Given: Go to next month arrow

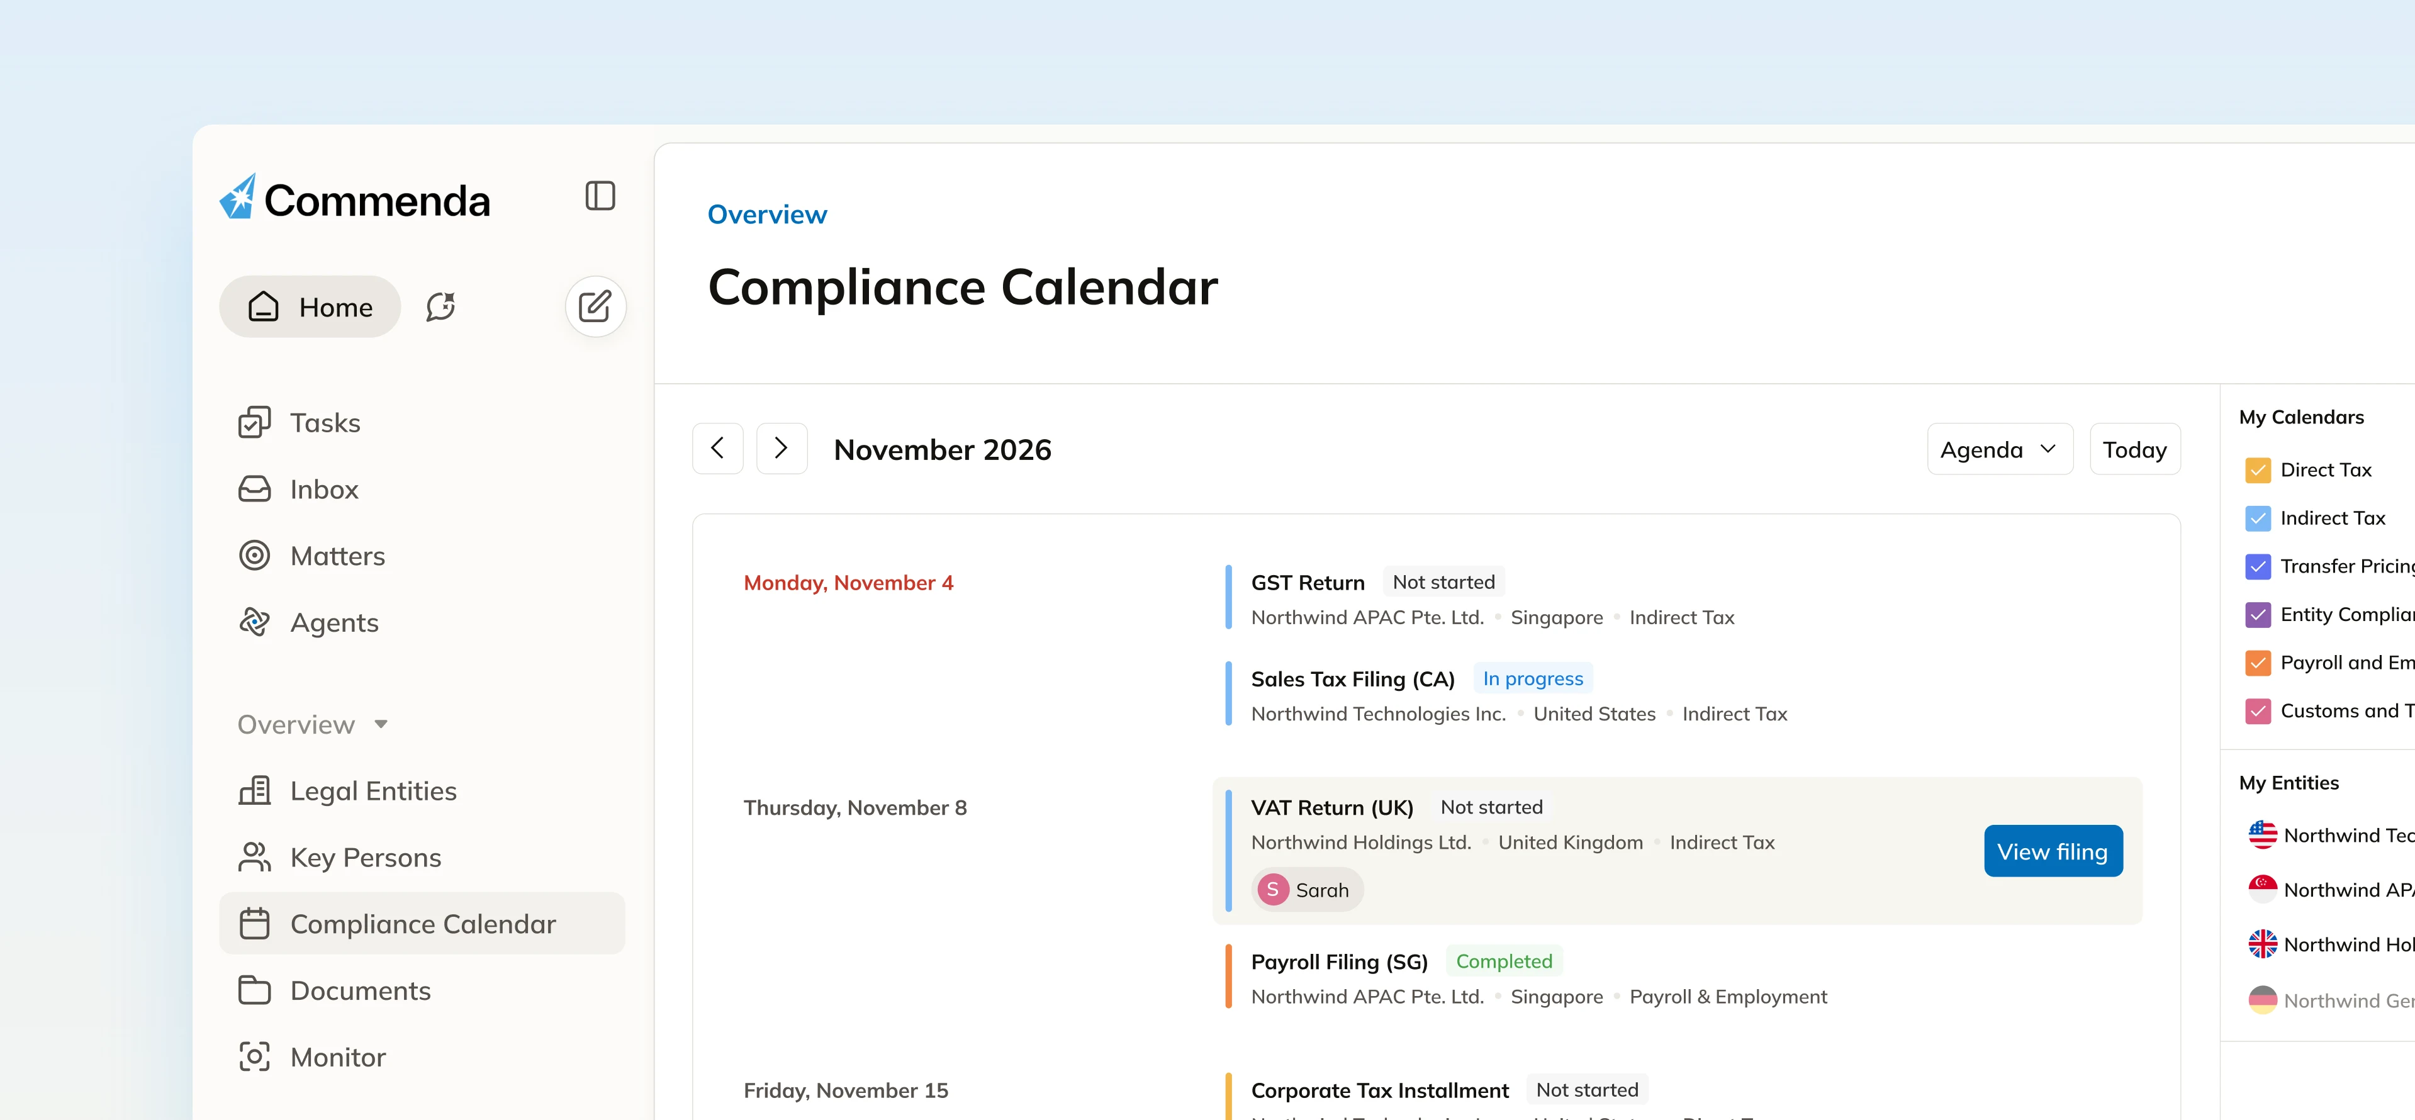Looking at the screenshot, I should pos(782,449).
